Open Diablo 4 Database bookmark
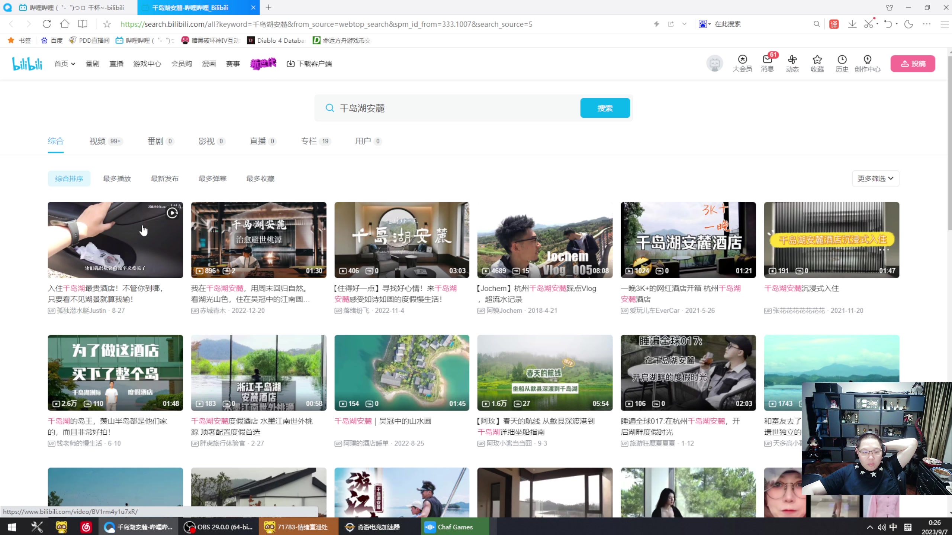This screenshot has width=952, height=535. click(276, 40)
